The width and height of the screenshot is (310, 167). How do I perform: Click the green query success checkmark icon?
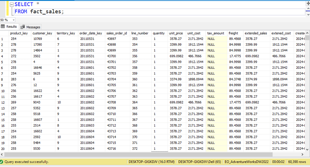point(2,162)
